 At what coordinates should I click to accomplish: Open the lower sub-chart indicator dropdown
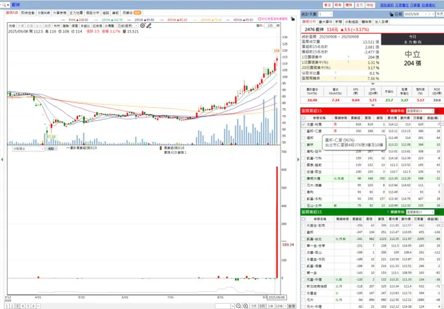point(28,149)
